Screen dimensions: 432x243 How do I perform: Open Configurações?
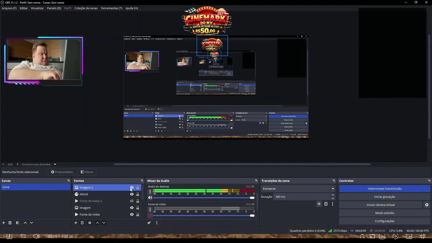(385, 221)
